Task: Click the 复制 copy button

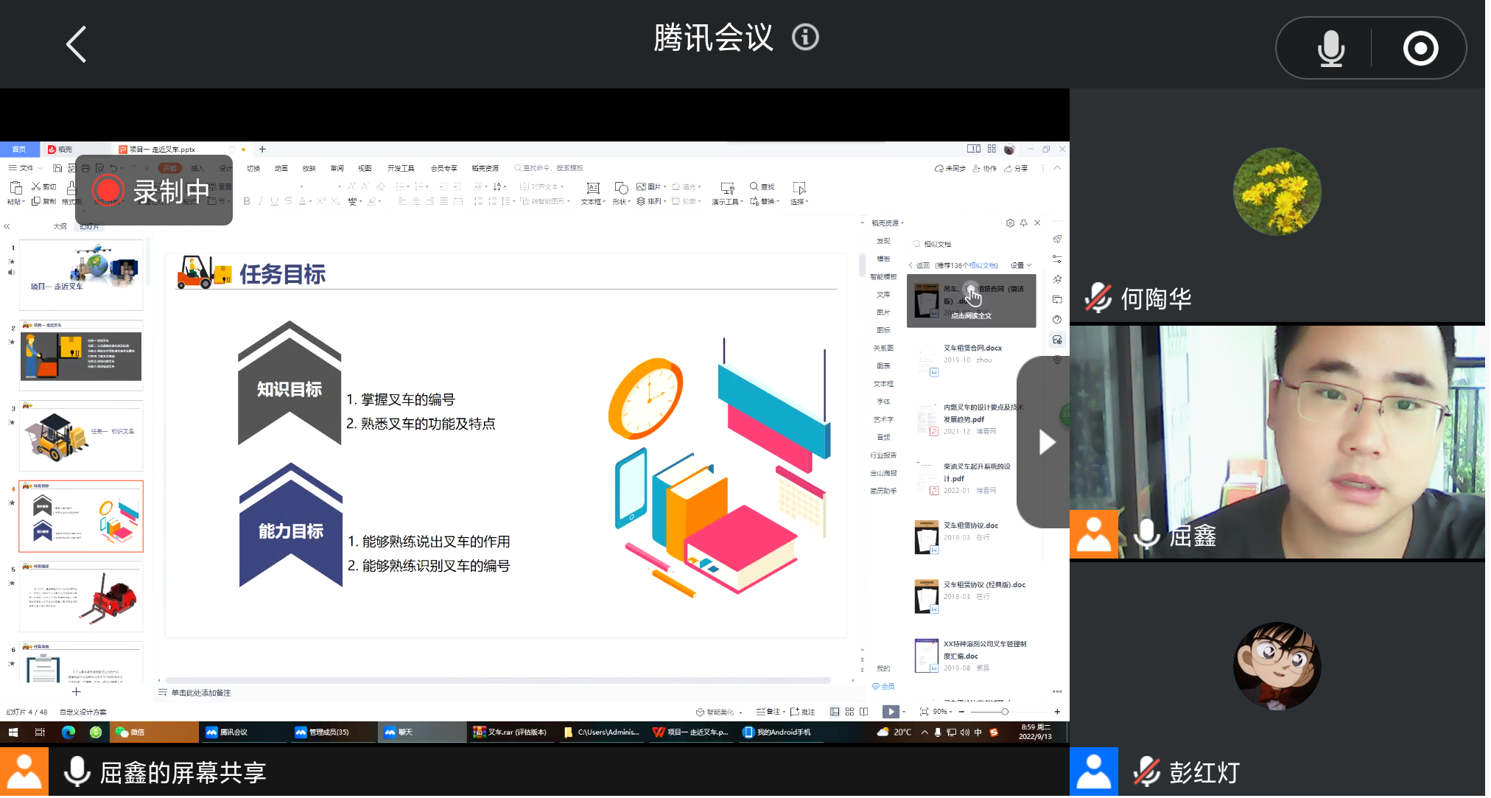Action: pyautogui.click(x=44, y=201)
